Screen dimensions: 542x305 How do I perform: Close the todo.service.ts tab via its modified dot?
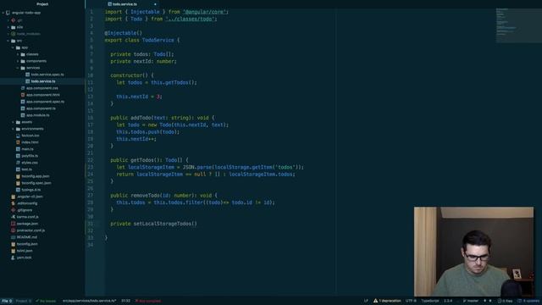(x=155, y=4)
